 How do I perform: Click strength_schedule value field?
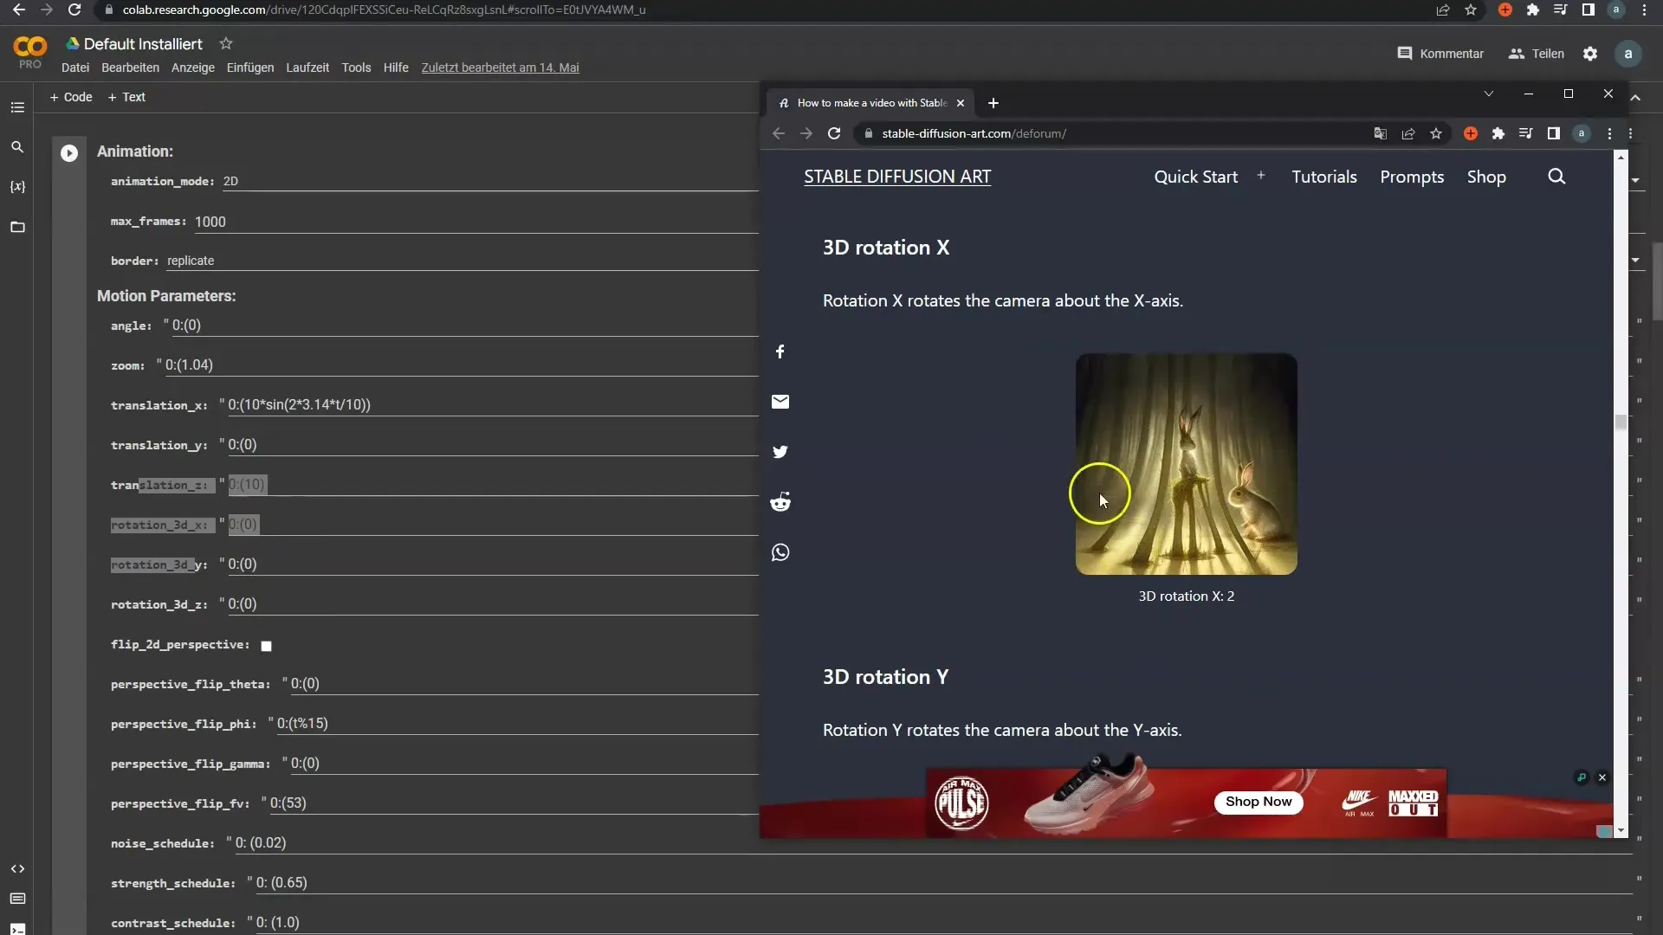pyautogui.click(x=943, y=883)
